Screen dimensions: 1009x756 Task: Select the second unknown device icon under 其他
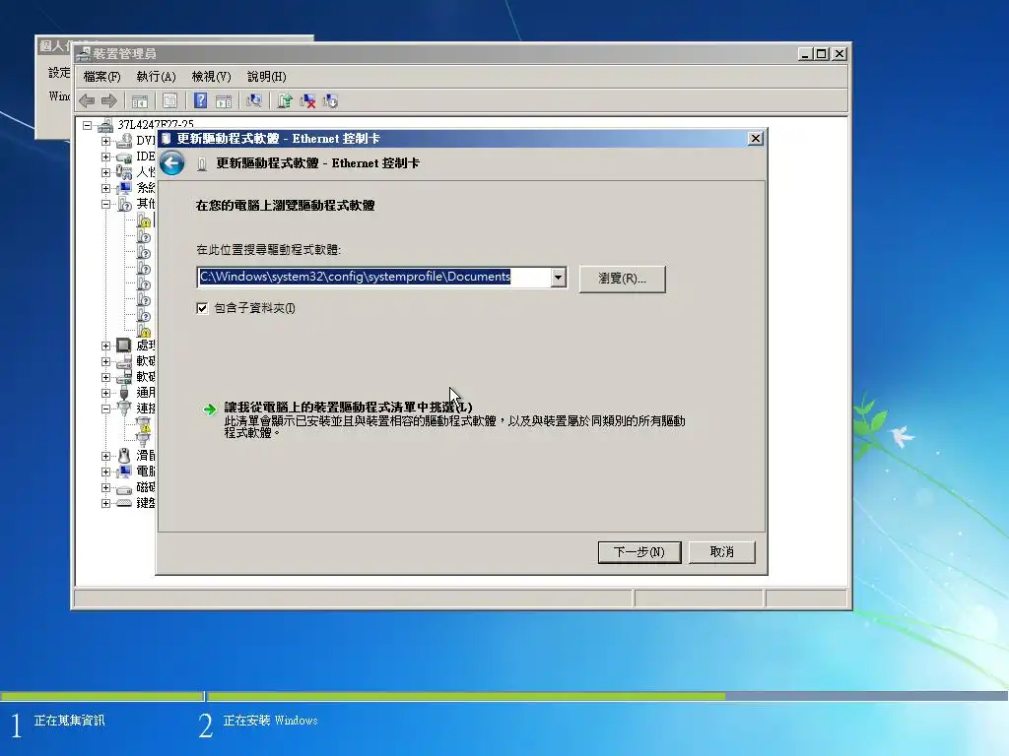point(144,236)
